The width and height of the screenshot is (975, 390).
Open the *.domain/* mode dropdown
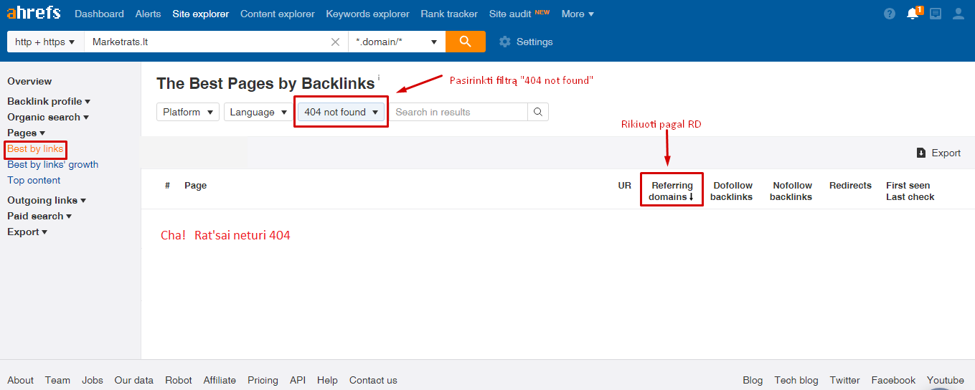tap(397, 42)
